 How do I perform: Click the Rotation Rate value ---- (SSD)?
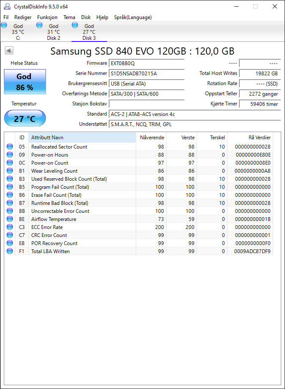pyautogui.click(x=260, y=84)
